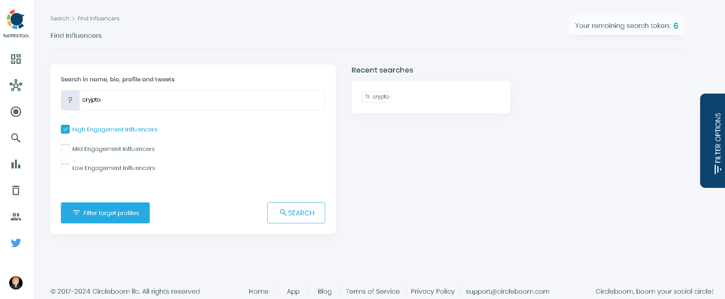Open the Home footer link
Image resolution: width=725 pixels, height=299 pixels.
pos(259,291)
